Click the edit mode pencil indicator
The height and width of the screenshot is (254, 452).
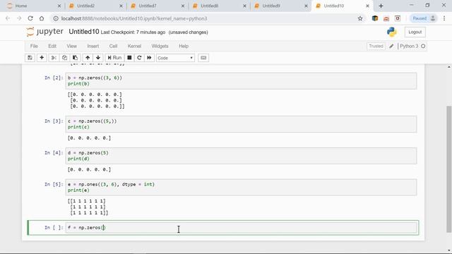coord(391,46)
